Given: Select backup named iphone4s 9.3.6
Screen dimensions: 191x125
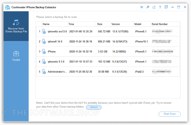Looking at the screenshot, I should point(56,62).
